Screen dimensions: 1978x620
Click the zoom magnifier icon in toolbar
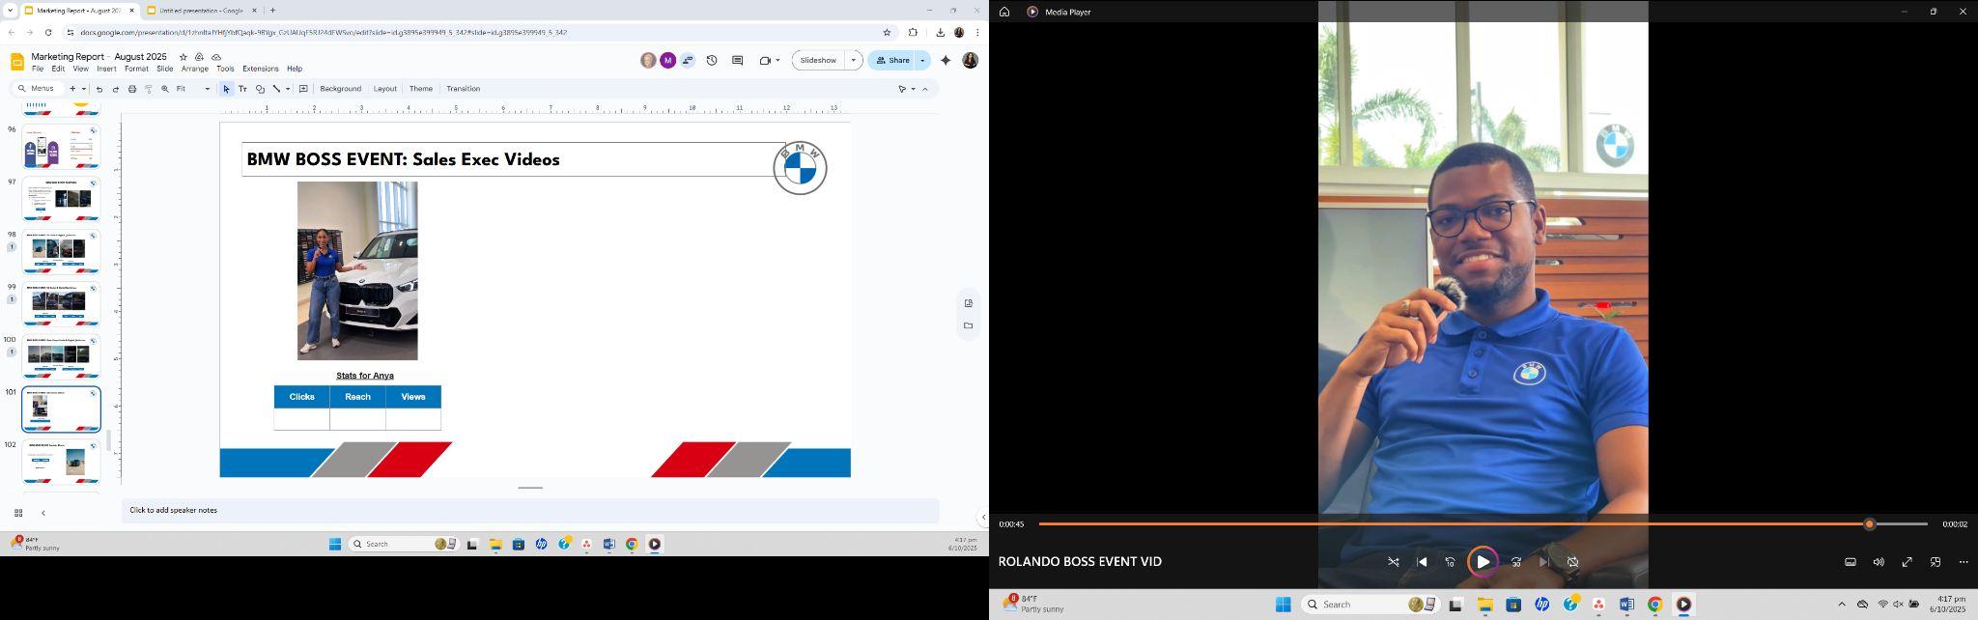click(165, 89)
